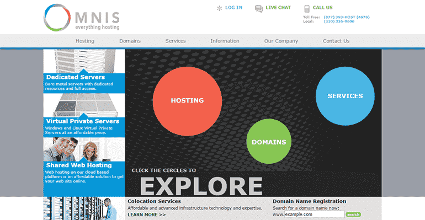The image size is (425, 220).
Task: Click the speech bubble Live Chat icon
Action: pyautogui.click(x=259, y=9)
